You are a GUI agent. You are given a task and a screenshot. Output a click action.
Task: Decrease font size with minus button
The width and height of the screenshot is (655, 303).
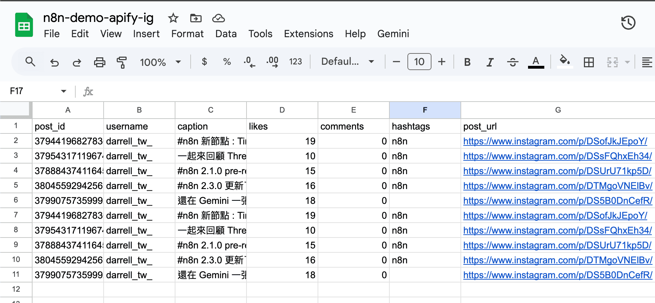pyautogui.click(x=396, y=62)
